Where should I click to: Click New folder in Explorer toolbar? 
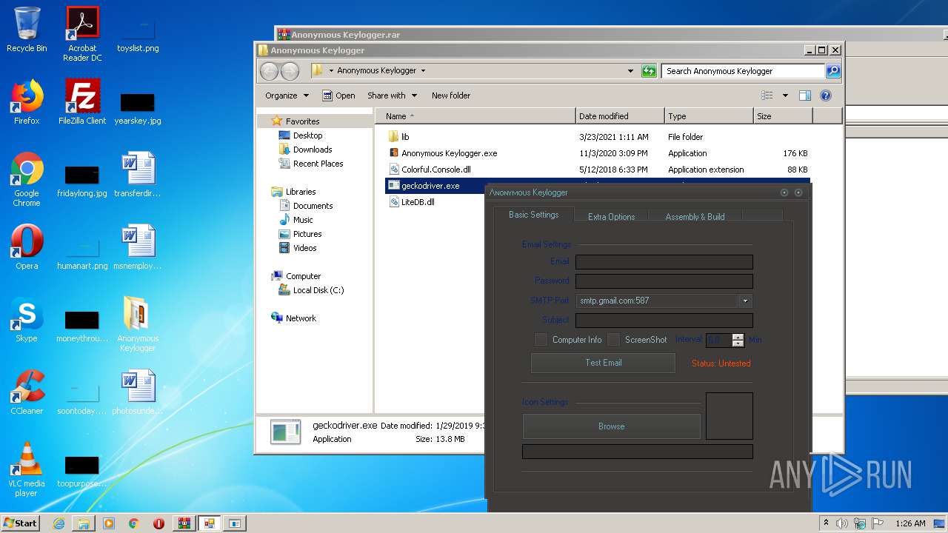pos(451,95)
